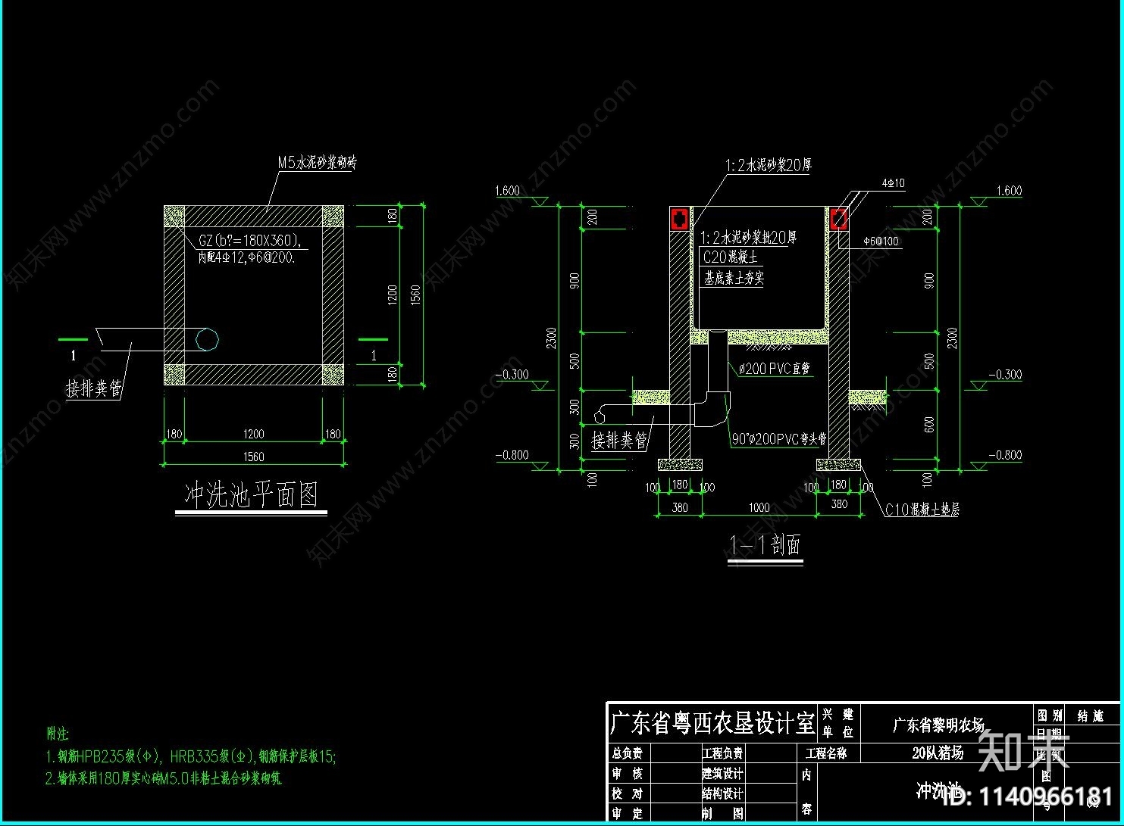Image resolution: width=1124 pixels, height=826 pixels.
Task: Select the '结构设计' title block cell
Action: pyautogui.click(x=722, y=793)
